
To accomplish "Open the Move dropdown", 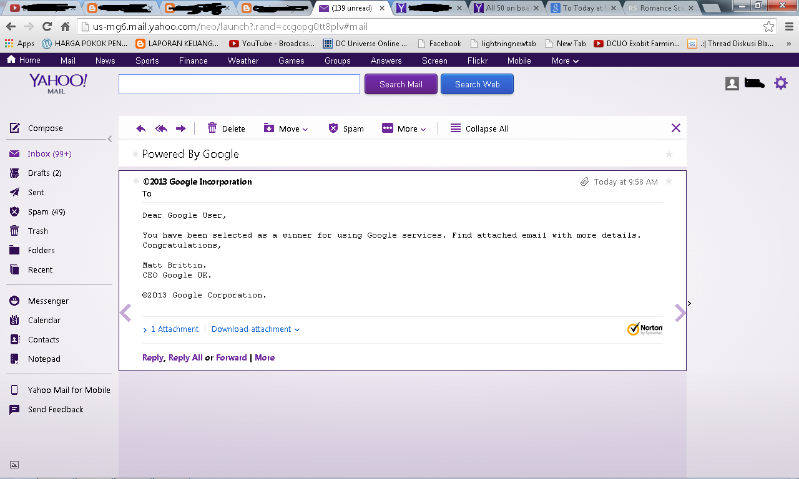I will click(286, 128).
